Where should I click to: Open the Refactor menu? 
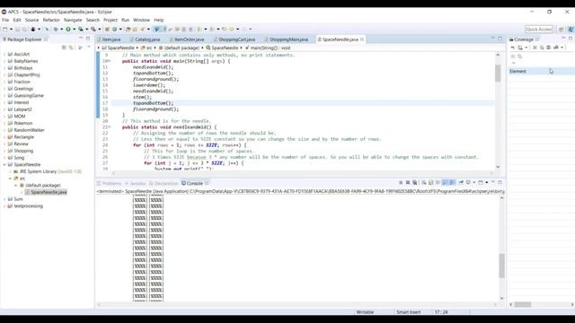[51, 20]
